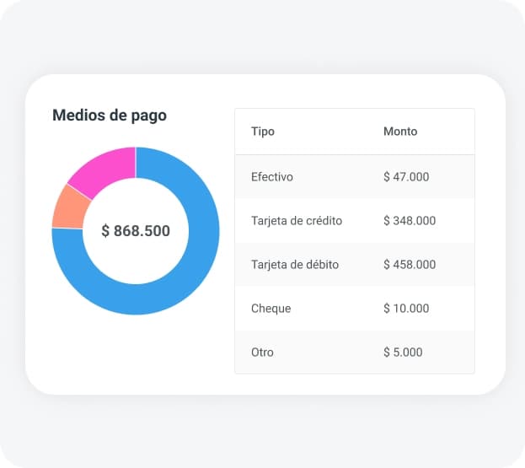525x468 pixels.
Task: Select the Efectivo payment type
Action: pos(272,177)
